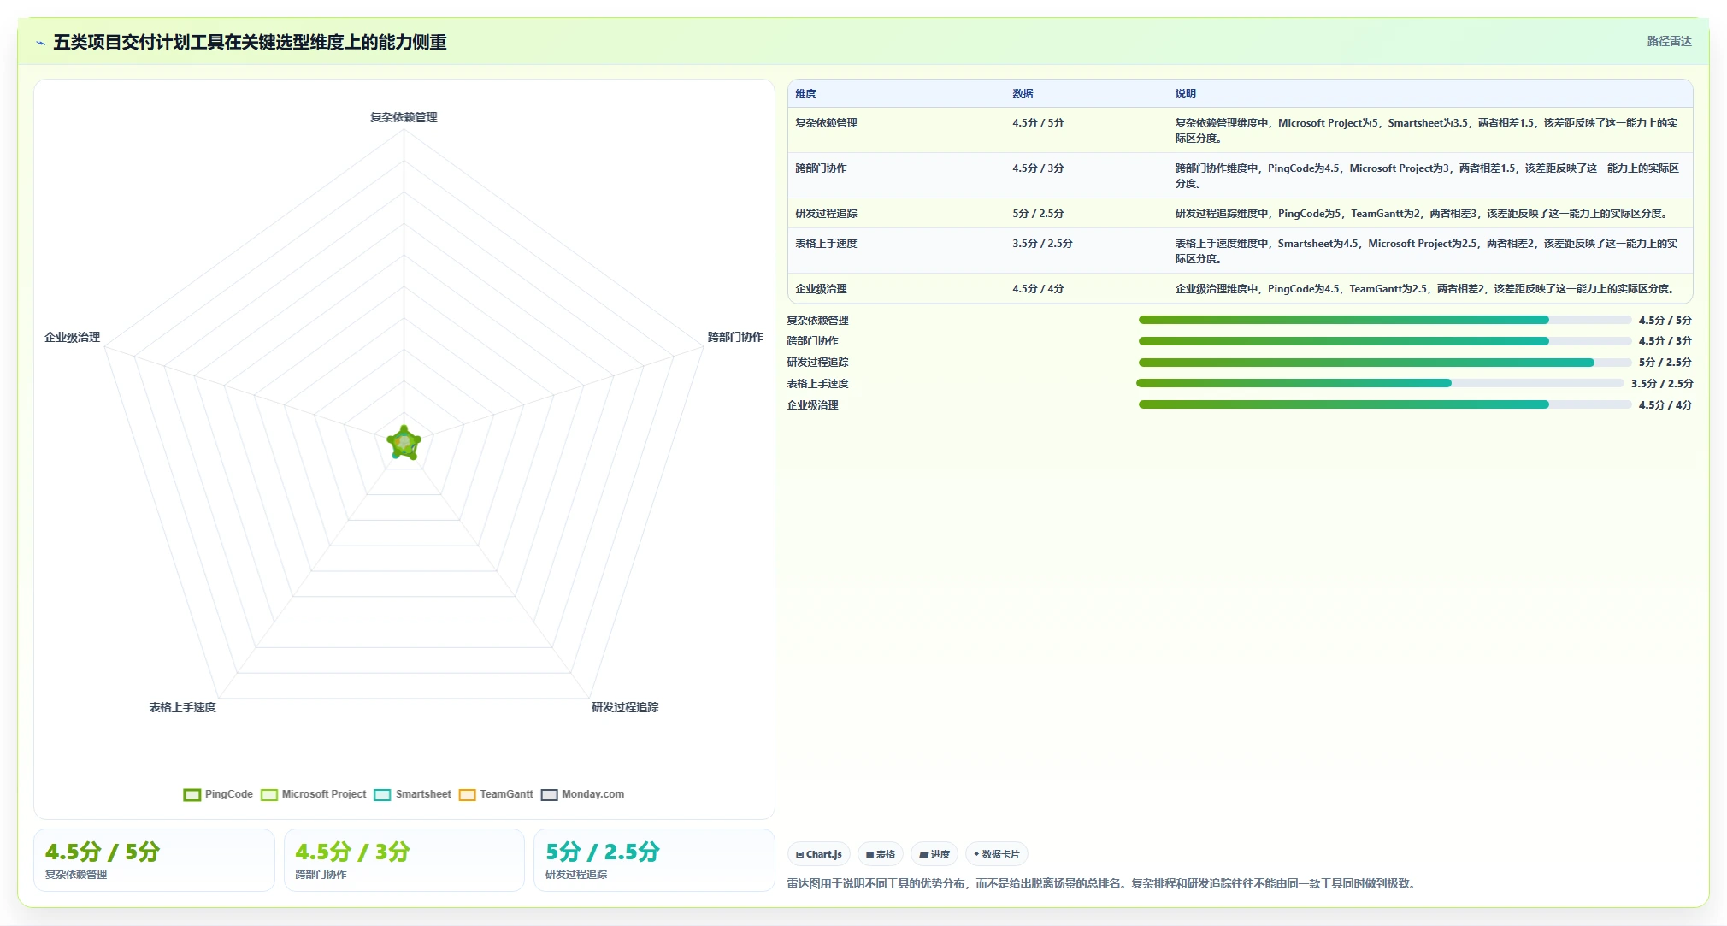Click the radar axis label 表格上手速度
Screen dimensions: 1727x926
182,707
